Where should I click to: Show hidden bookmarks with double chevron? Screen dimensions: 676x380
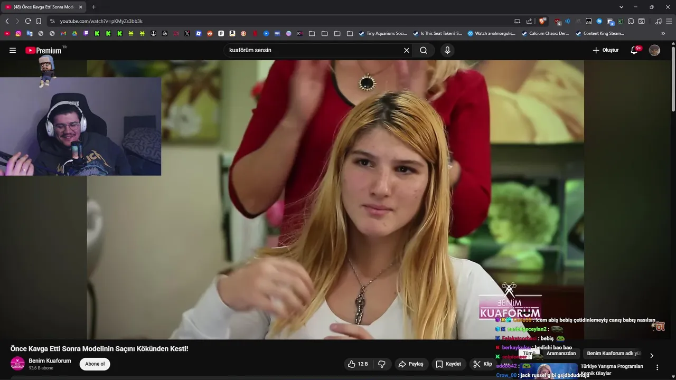click(x=663, y=33)
